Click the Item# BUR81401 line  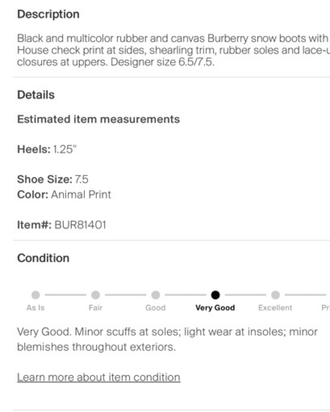(62, 225)
